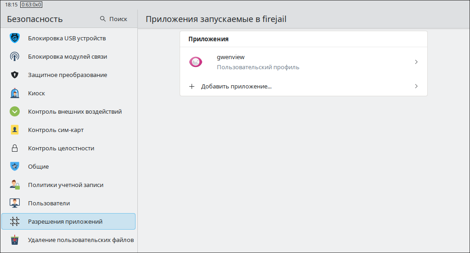Select Разрешения приложений sidebar item

[65, 221]
